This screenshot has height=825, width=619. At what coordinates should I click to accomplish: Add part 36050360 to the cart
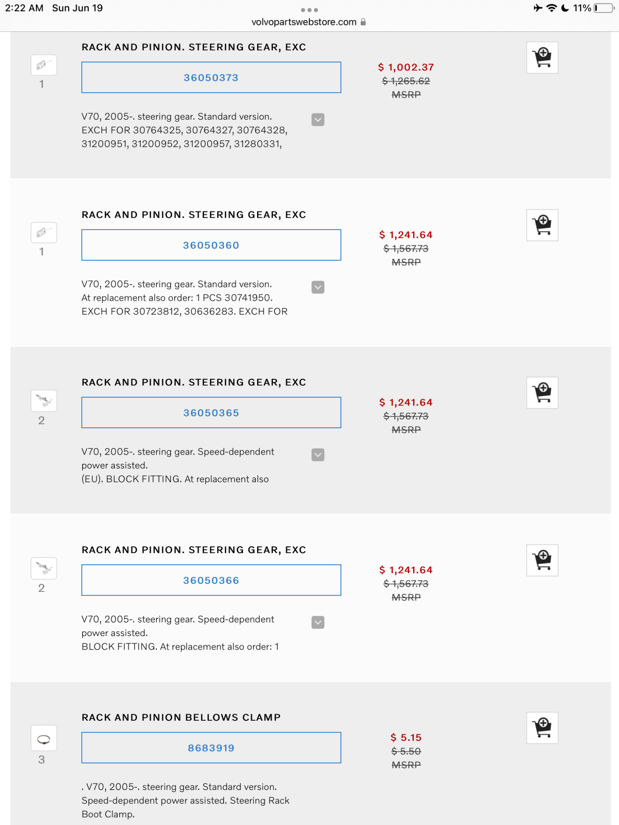tap(542, 225)
